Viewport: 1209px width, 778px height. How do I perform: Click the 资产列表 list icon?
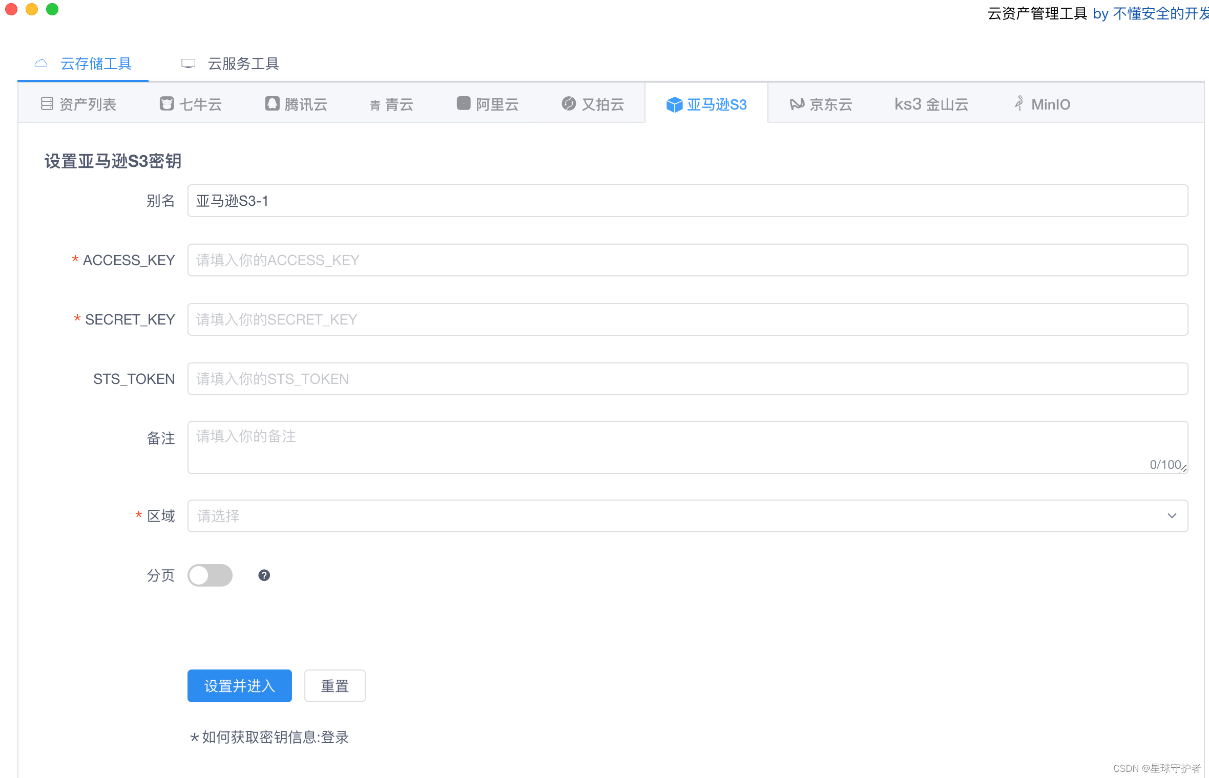point(47,104)
